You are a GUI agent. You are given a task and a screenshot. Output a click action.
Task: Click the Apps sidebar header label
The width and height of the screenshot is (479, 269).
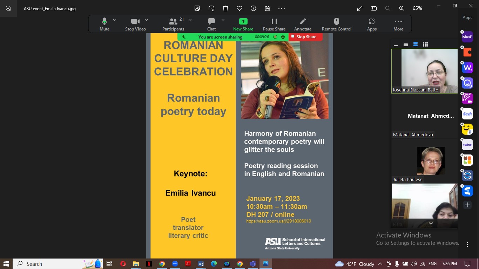pyautogui.click(x=467, y=18)
